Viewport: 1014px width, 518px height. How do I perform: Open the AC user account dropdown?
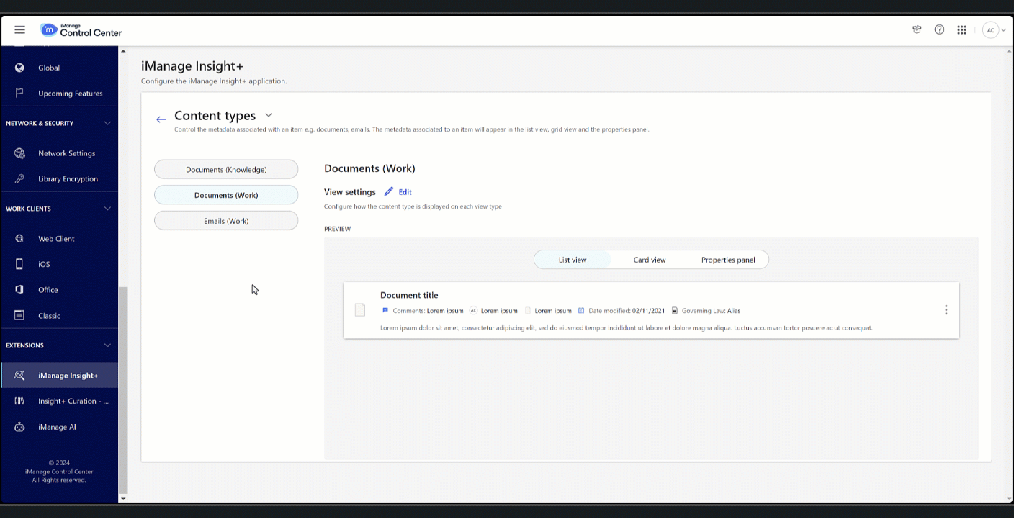(995, 30)
